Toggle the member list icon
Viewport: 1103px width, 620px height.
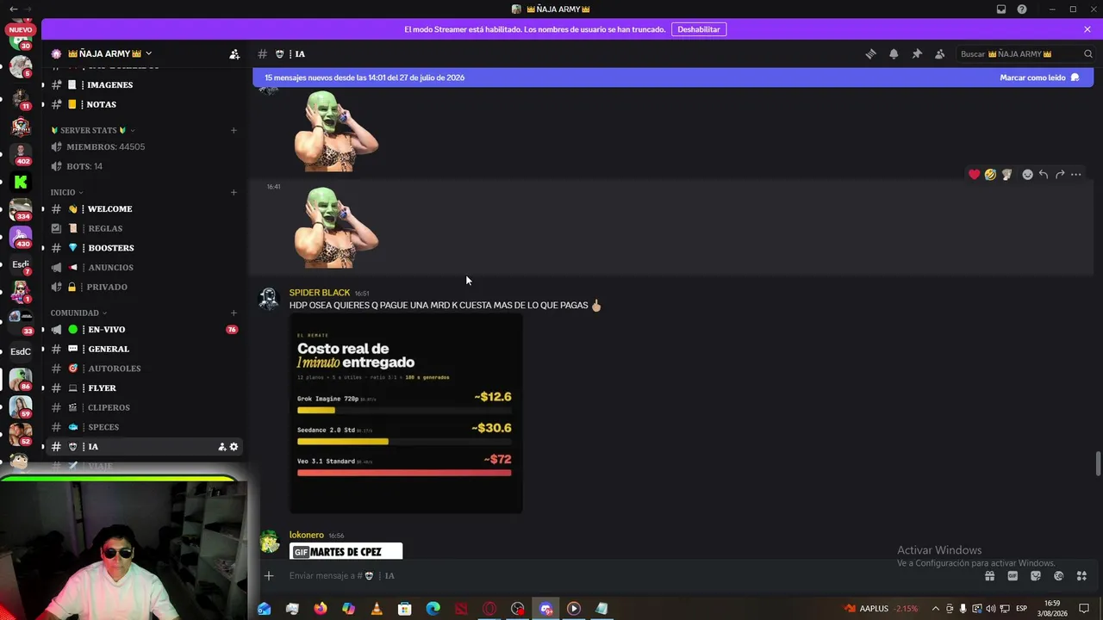click(940, 53)
